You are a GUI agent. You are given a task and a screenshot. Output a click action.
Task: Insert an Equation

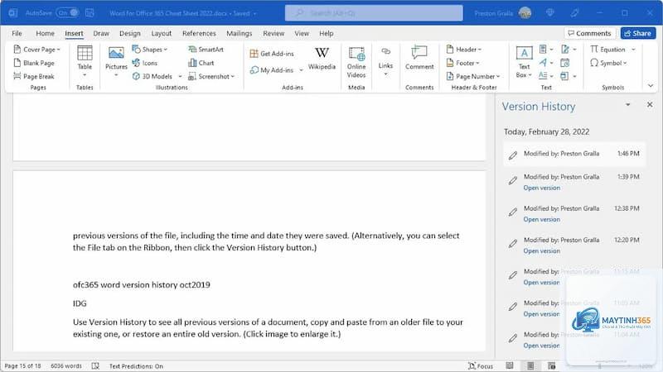[608, 50]
